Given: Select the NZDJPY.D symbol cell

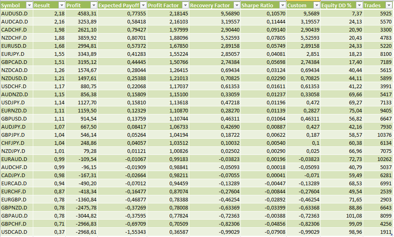Looking at the screenshot, I should (17, 151).
